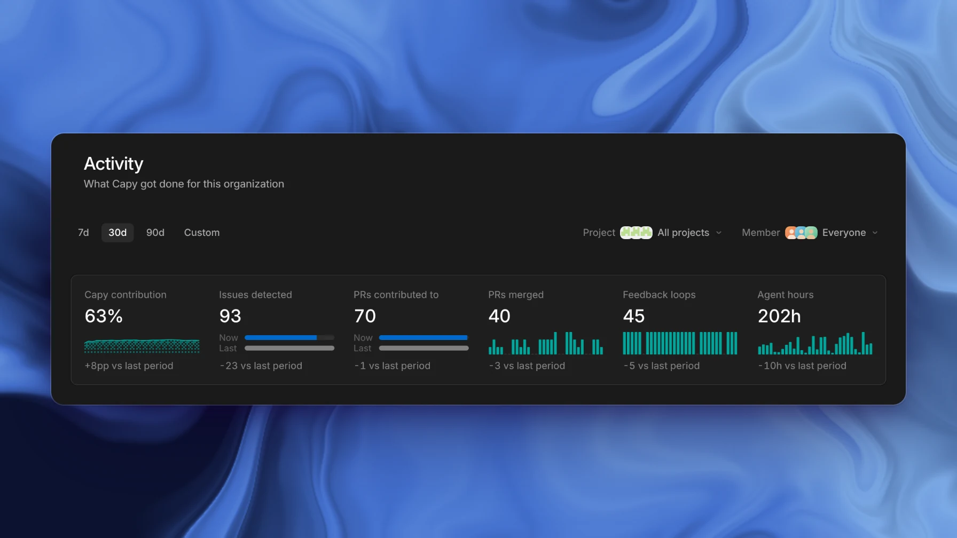Click the Feedback loops label
957x538 pixels.
659,295
